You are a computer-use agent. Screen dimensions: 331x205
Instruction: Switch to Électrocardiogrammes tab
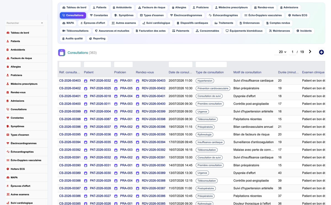point(186,15)
